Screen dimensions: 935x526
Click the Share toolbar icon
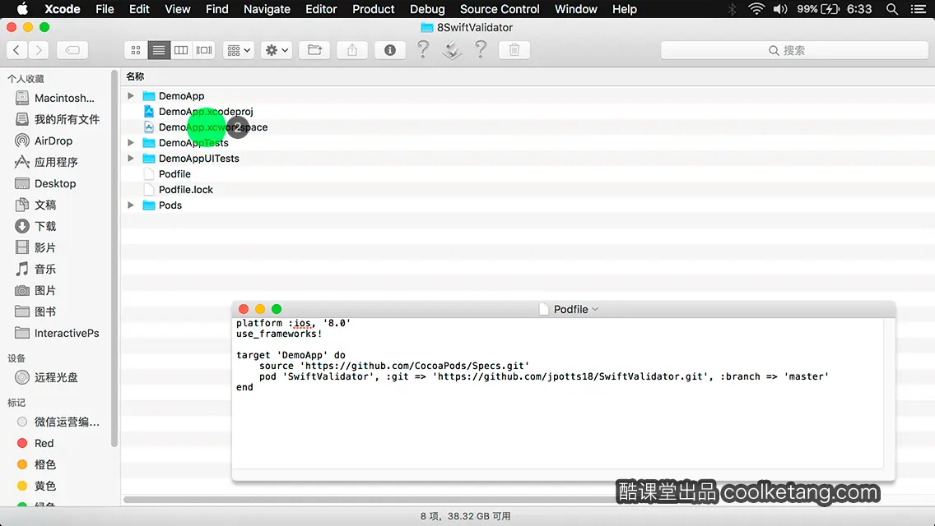pyautogui.click(x=352, y=50)
